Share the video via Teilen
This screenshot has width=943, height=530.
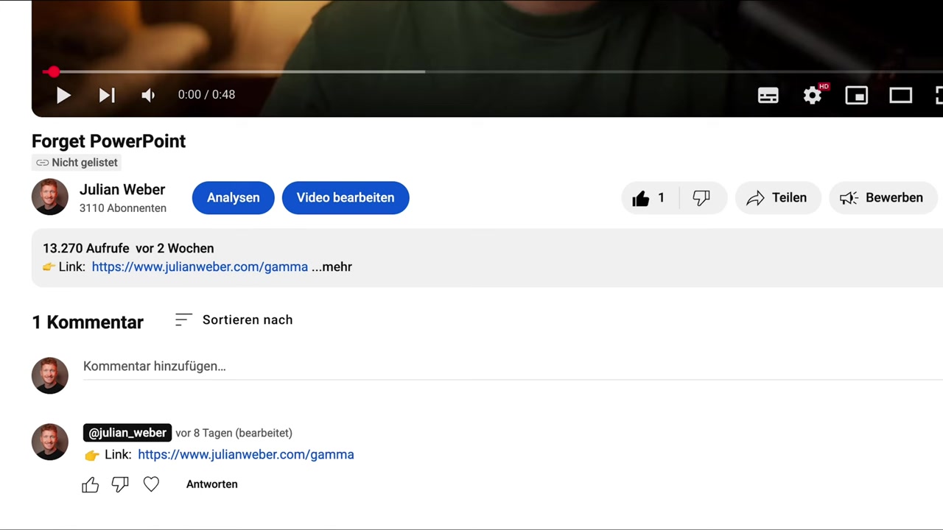tap(778, 197)
